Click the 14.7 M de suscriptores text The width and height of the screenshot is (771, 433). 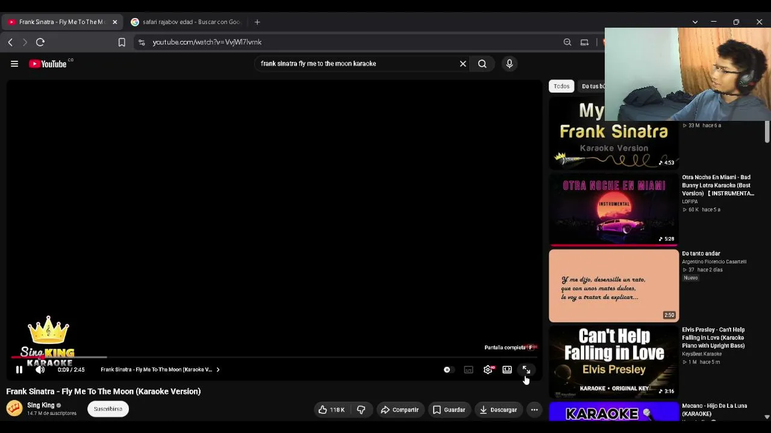point(52,414)
